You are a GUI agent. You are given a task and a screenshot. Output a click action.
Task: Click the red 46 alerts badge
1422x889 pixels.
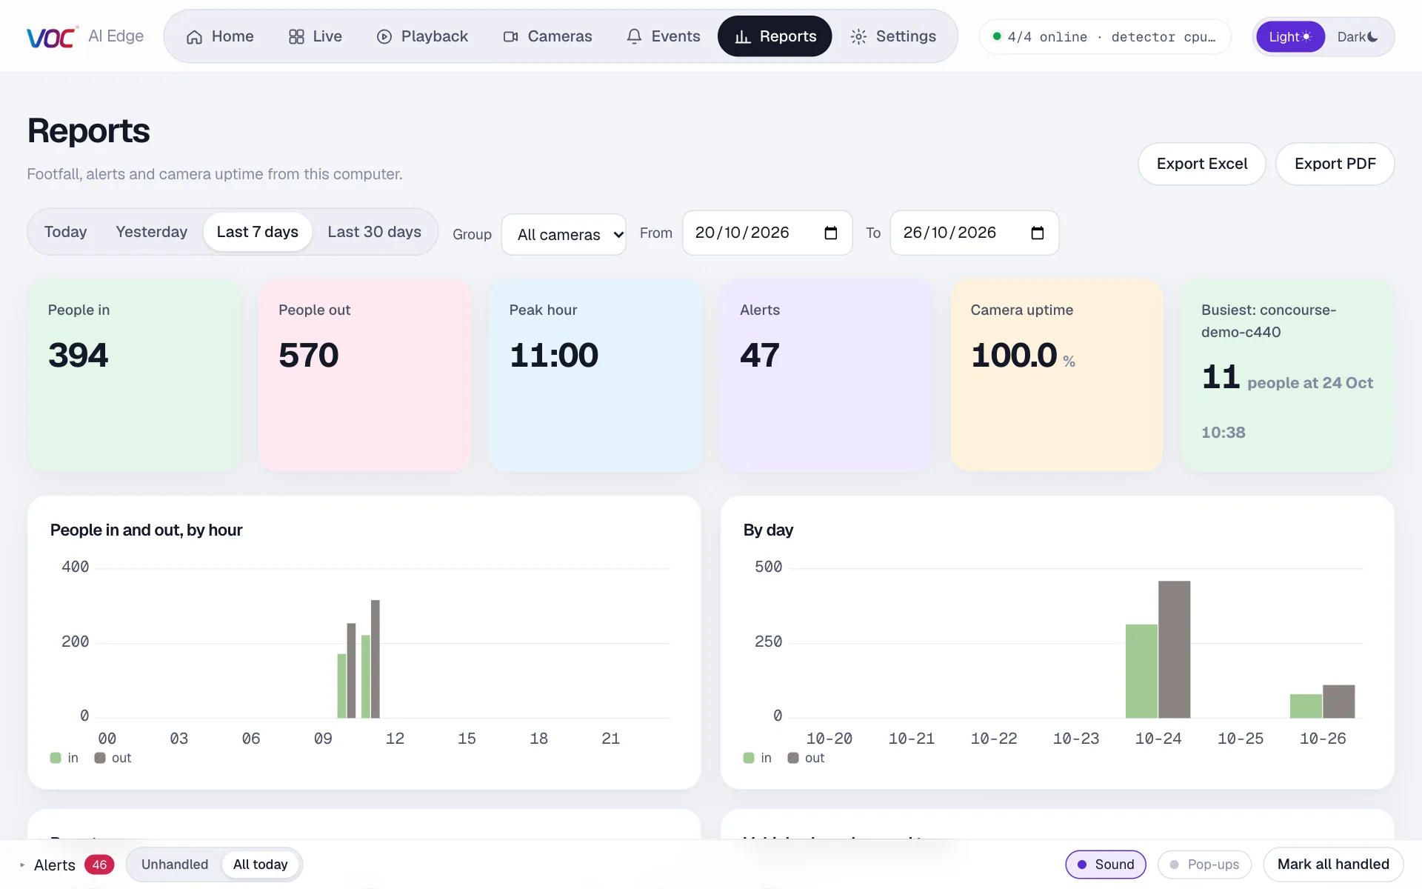[99, 865]
